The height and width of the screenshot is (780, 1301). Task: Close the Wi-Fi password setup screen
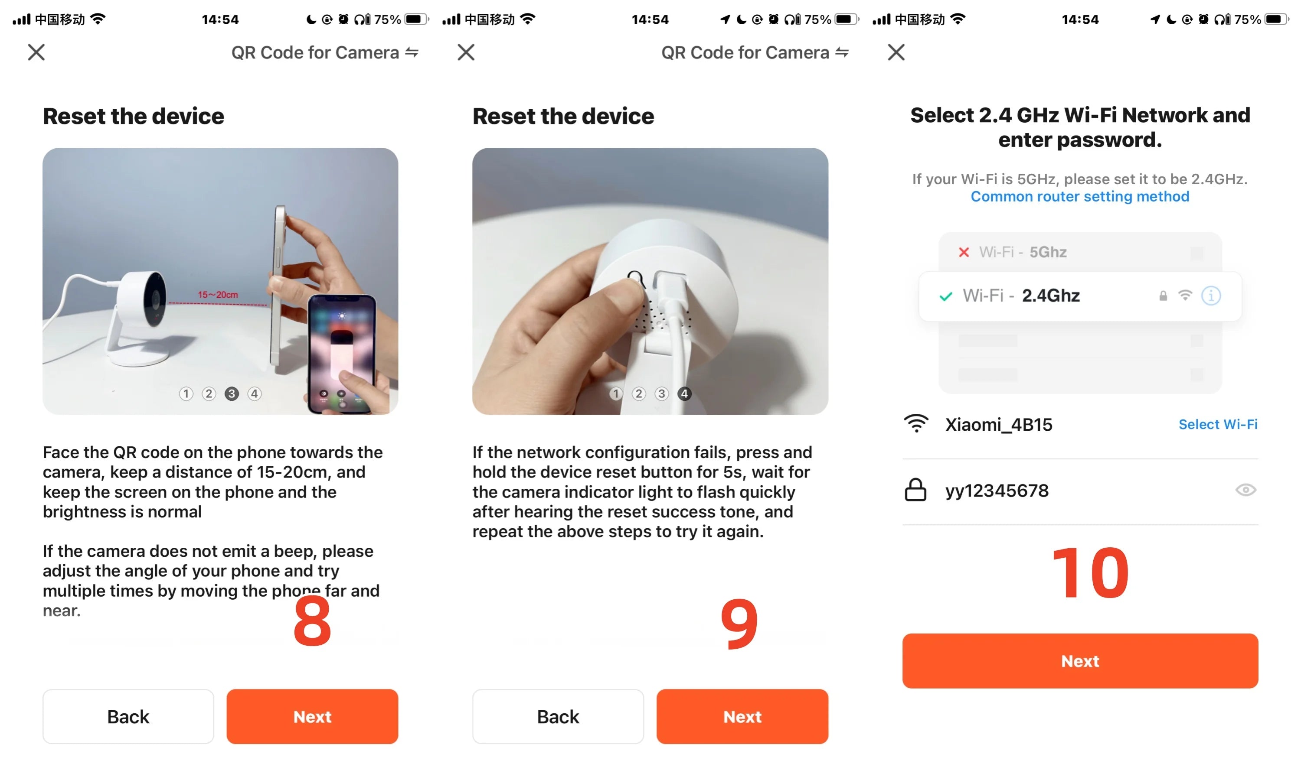click(x=896, y=52)
